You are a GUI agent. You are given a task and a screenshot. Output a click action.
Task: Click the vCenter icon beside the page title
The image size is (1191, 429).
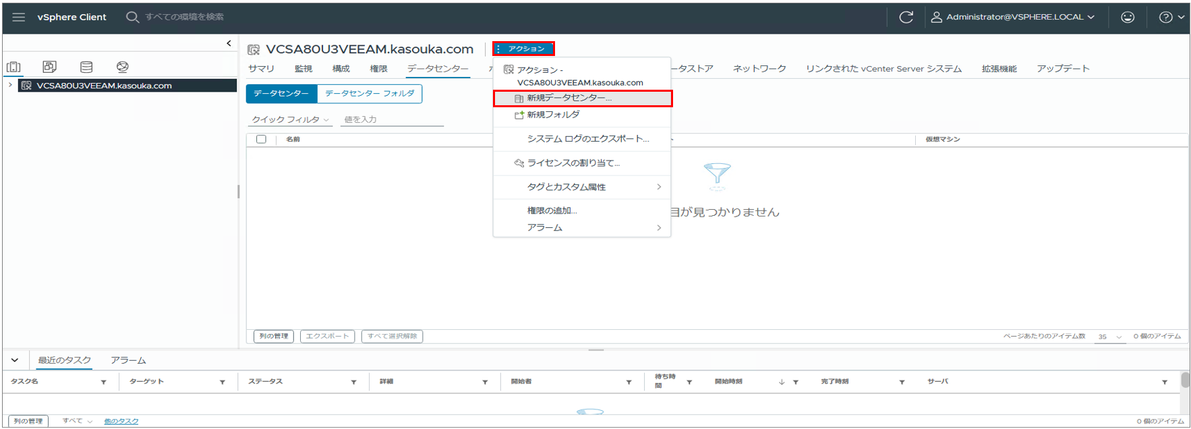click(x=254, y=49)
